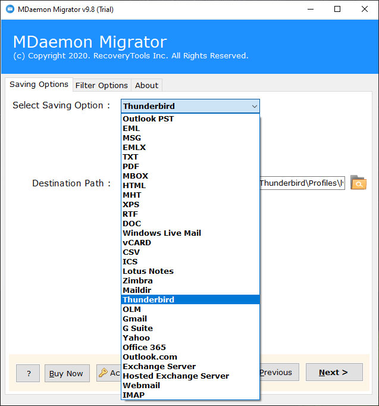Image resolution: width=379 pixels, height=406 pixels.
Task: Pick PDF as saving option
Action: (190, 167)
